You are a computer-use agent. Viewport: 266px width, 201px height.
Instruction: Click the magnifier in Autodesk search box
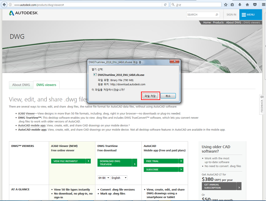217,14
